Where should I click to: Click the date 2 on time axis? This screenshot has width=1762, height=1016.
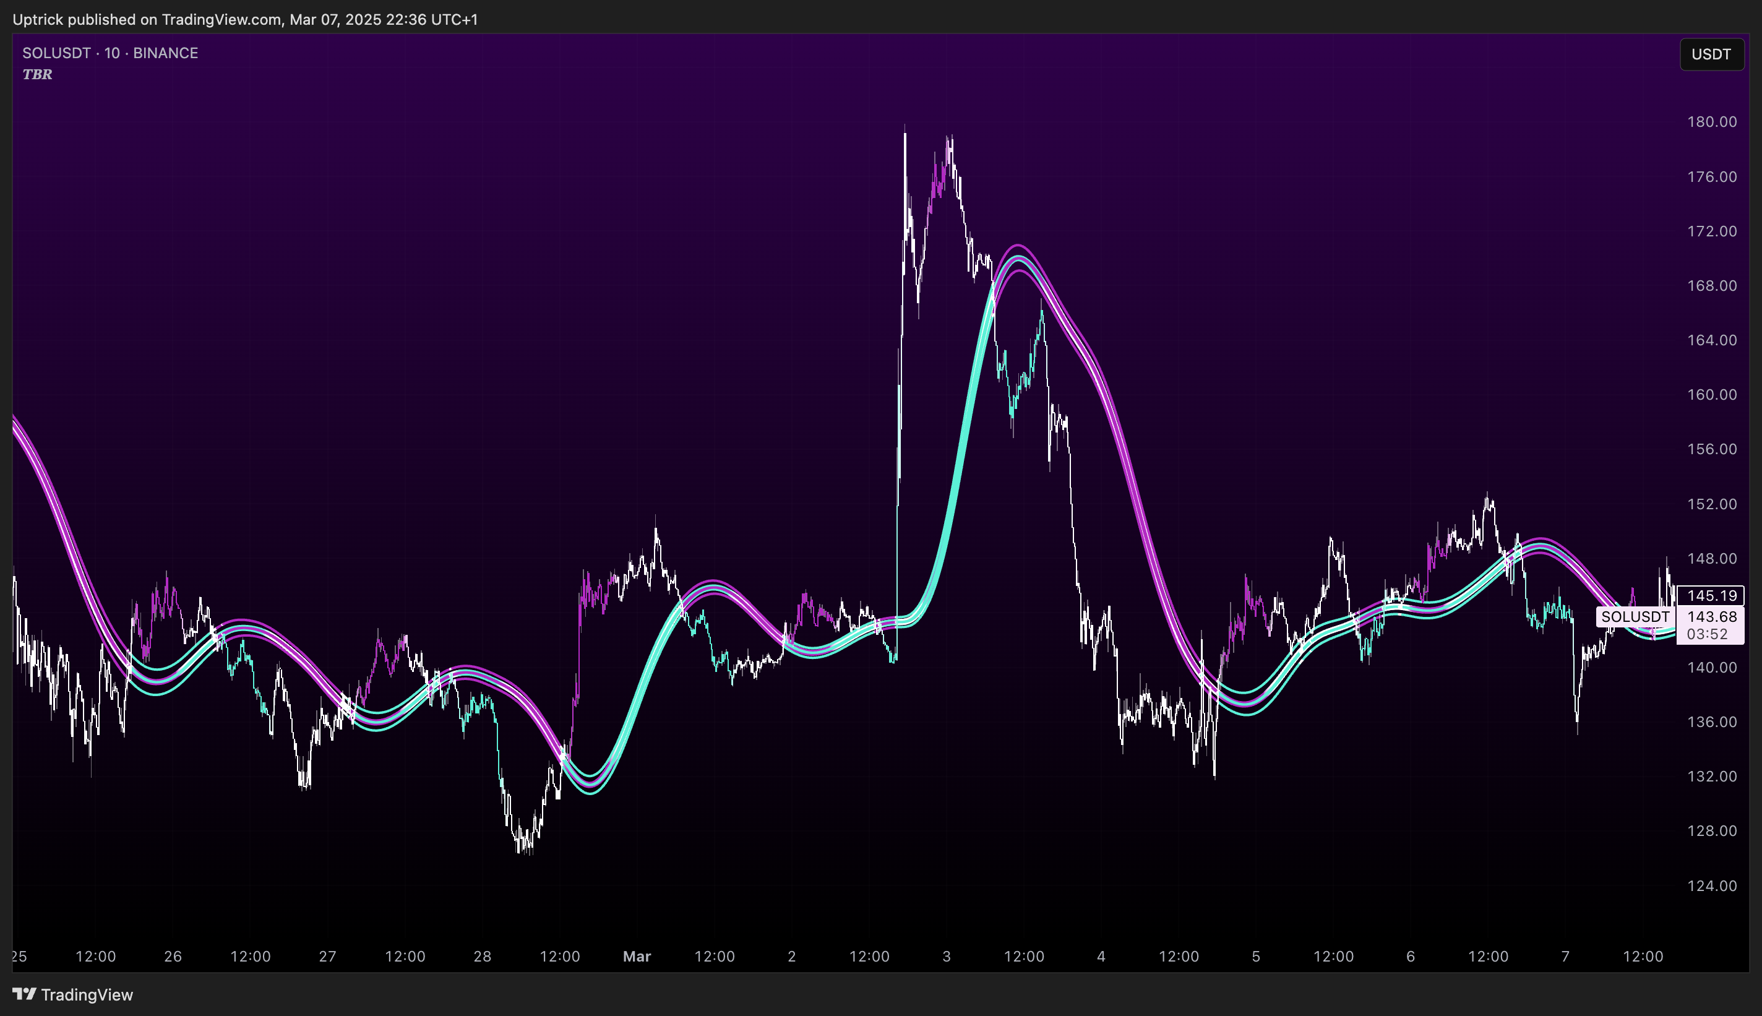tap(792, 956)
